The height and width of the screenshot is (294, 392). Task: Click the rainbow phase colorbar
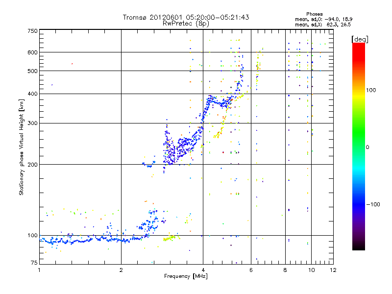[359, 146]
